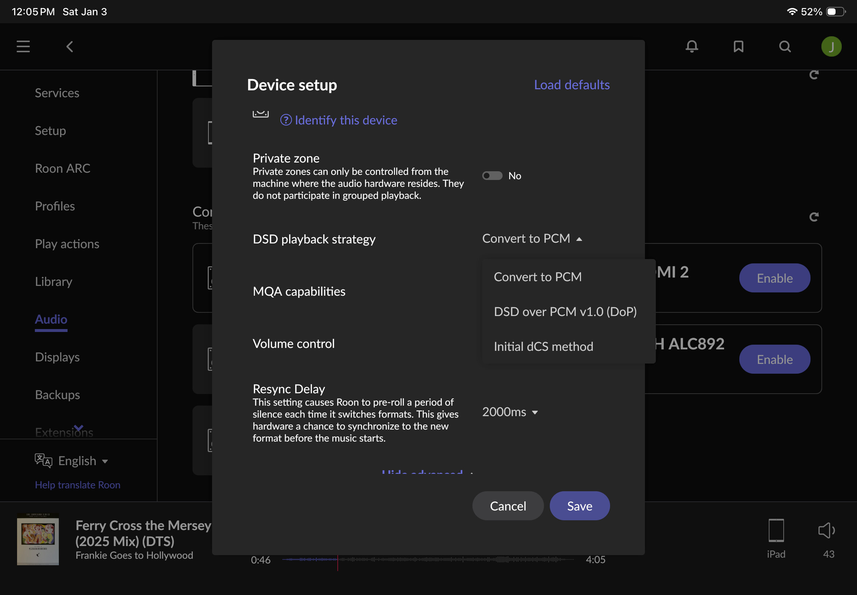The image size is (857, 595).
Task: Collapse the DSD playback strategy dropdown
Action: point(532,239)
